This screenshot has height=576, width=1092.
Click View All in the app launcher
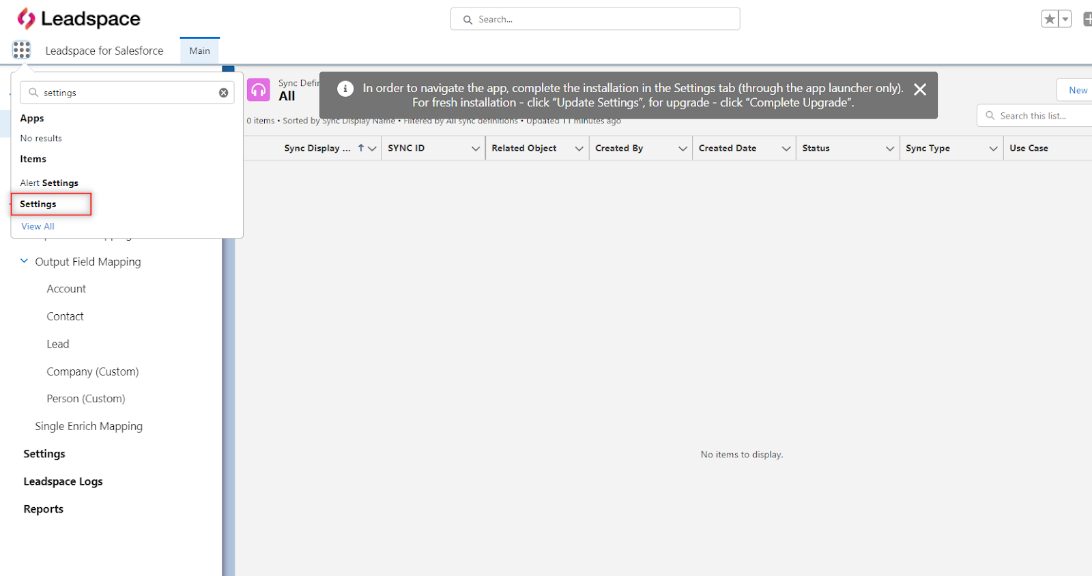coord(38,226)
